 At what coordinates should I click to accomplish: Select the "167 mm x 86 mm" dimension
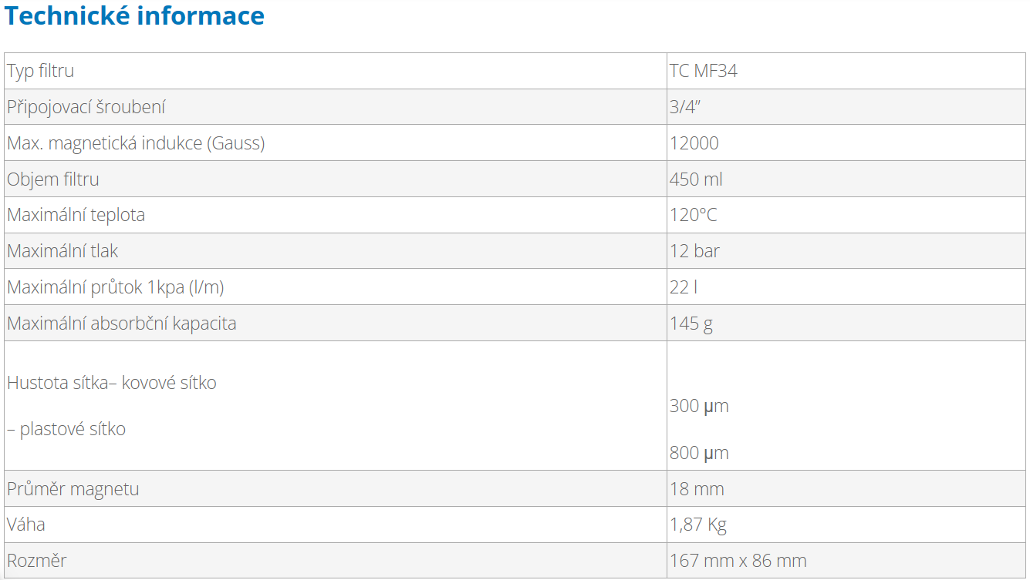(738, 561)
